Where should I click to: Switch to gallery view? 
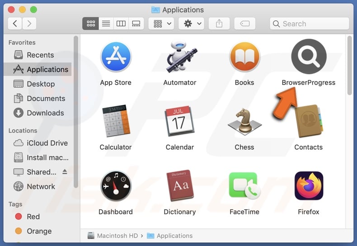136,24
